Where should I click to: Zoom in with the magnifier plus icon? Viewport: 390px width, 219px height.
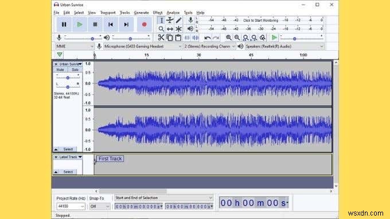tap(229, 38)
